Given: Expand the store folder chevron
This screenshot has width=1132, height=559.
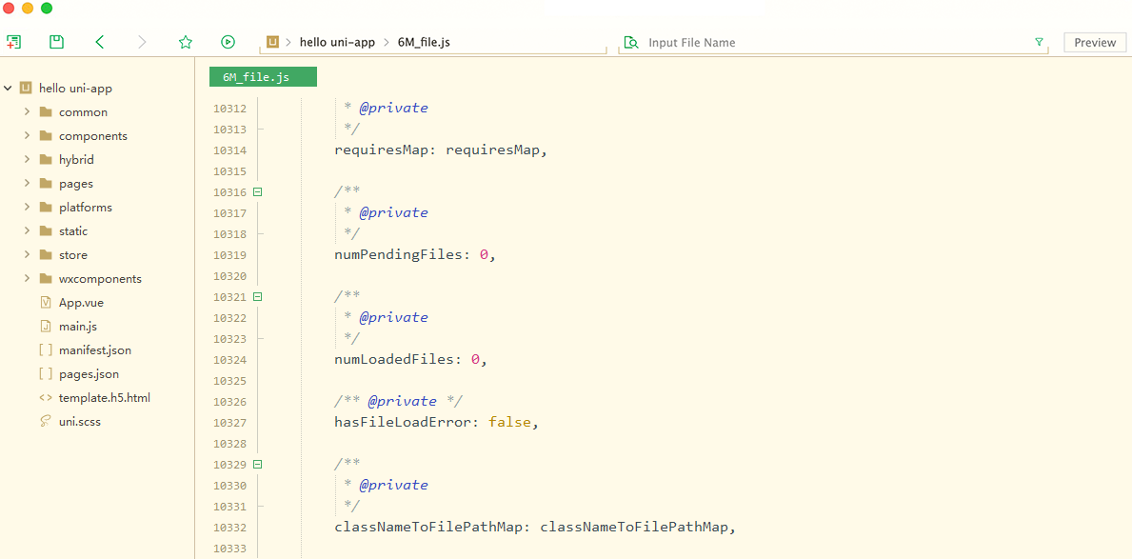Looking at the screenshot, I should 27,255.
